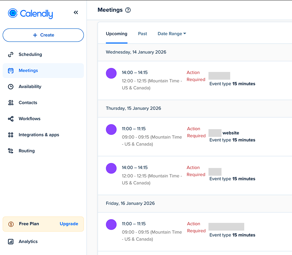Screen dimensions: 292x255
Task: Select the Upcoming tab
Action: pos(117,34)
